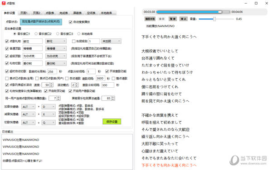Open the 棒棒糖 gift dropdown
This screenshot has height=170, width=272.
[x=56, y=48]
